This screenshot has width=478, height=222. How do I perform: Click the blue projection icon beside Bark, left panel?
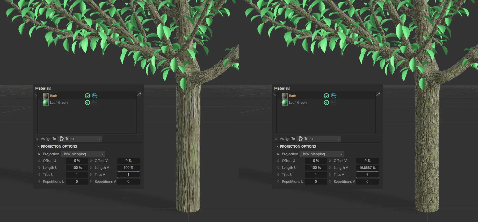pos(95,96)
